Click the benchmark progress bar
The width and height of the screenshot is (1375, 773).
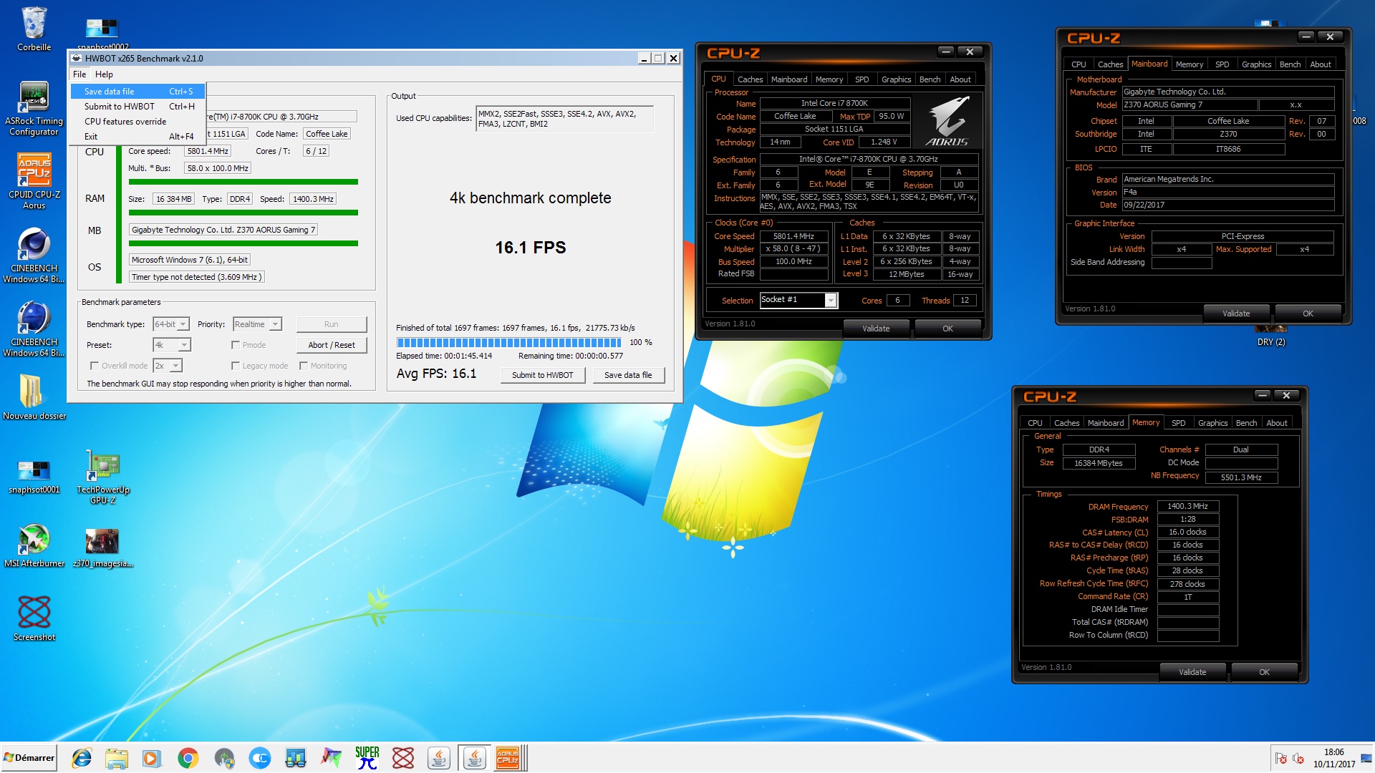pos(509,343)
